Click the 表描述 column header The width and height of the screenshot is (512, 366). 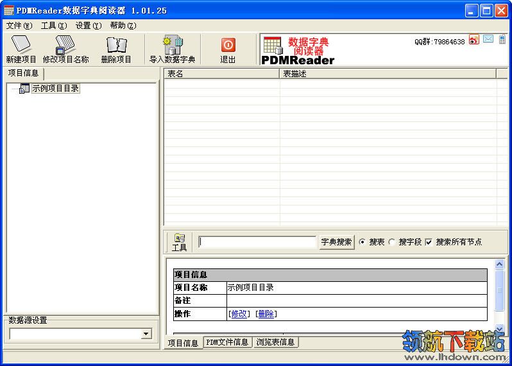388,74
